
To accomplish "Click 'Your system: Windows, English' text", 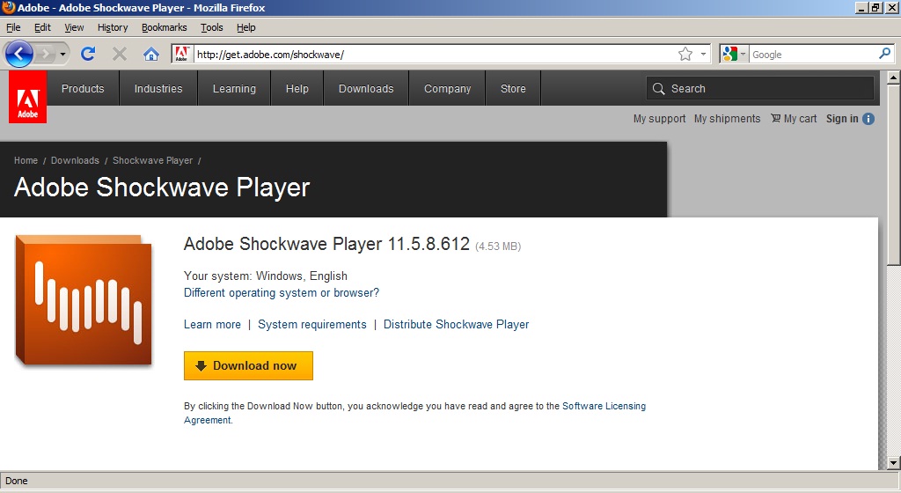I will 266,276.
